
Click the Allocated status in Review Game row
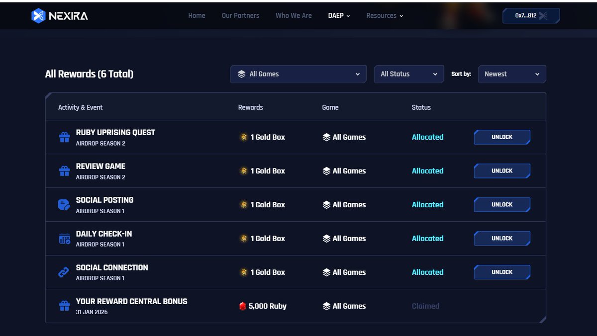coord(427,171)
